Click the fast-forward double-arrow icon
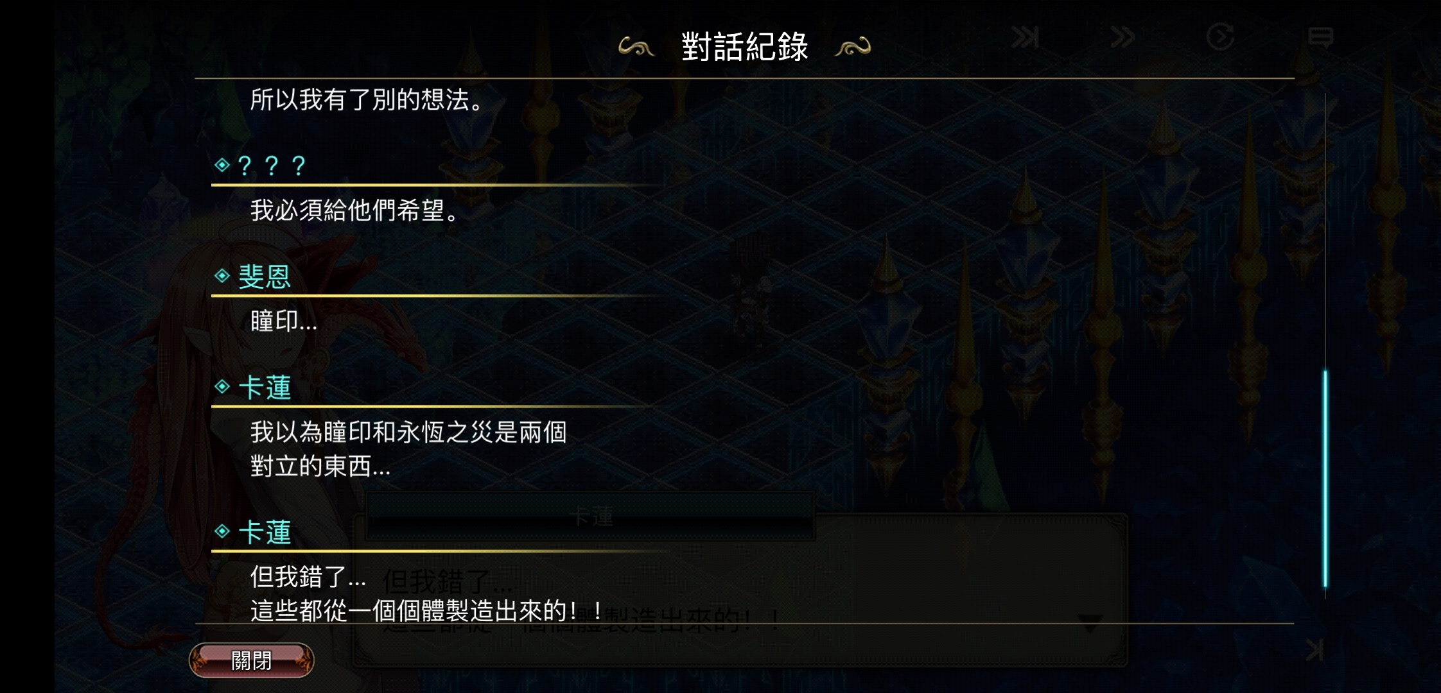The image size is (1441, 693). point(1122,37)
